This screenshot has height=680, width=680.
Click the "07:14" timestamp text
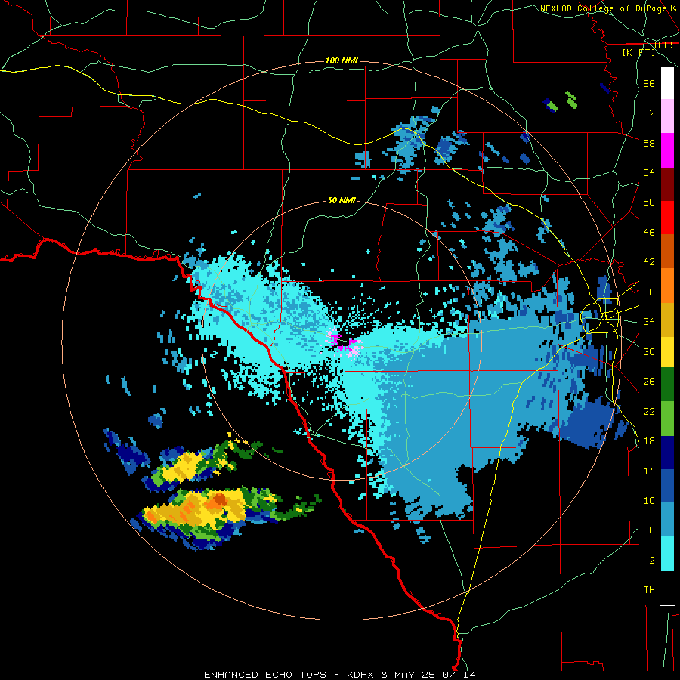click(459, 675)
